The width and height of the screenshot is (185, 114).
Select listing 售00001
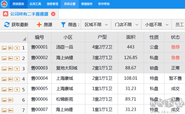point(39,47)
